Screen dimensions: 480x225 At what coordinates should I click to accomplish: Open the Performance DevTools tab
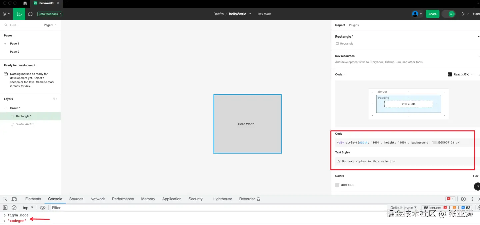[123, 199]
